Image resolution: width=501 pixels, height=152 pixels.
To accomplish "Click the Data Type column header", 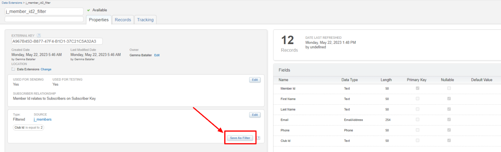I will (349, 80).
